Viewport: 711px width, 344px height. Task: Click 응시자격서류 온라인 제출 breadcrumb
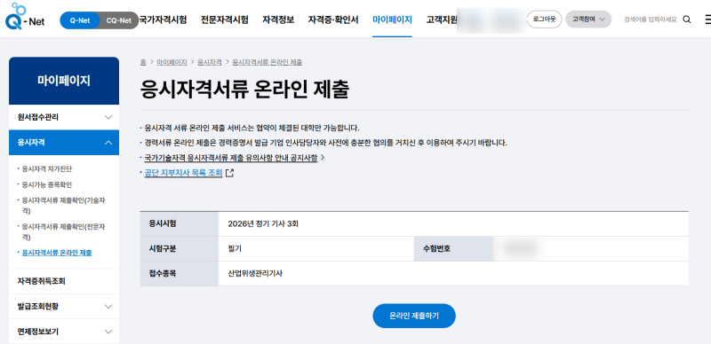[x=268, y=62]
